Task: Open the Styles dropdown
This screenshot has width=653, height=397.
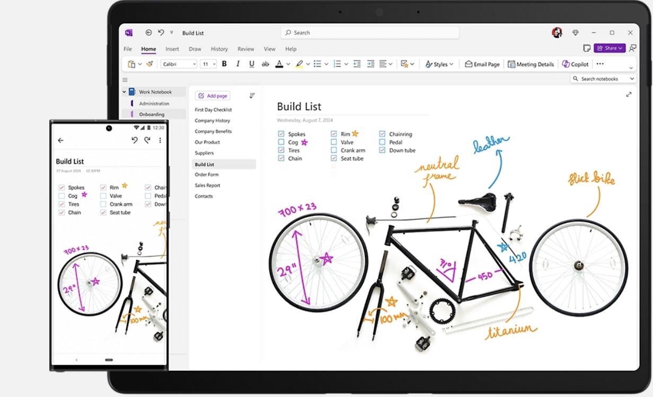Action: [x=439, y=64]
